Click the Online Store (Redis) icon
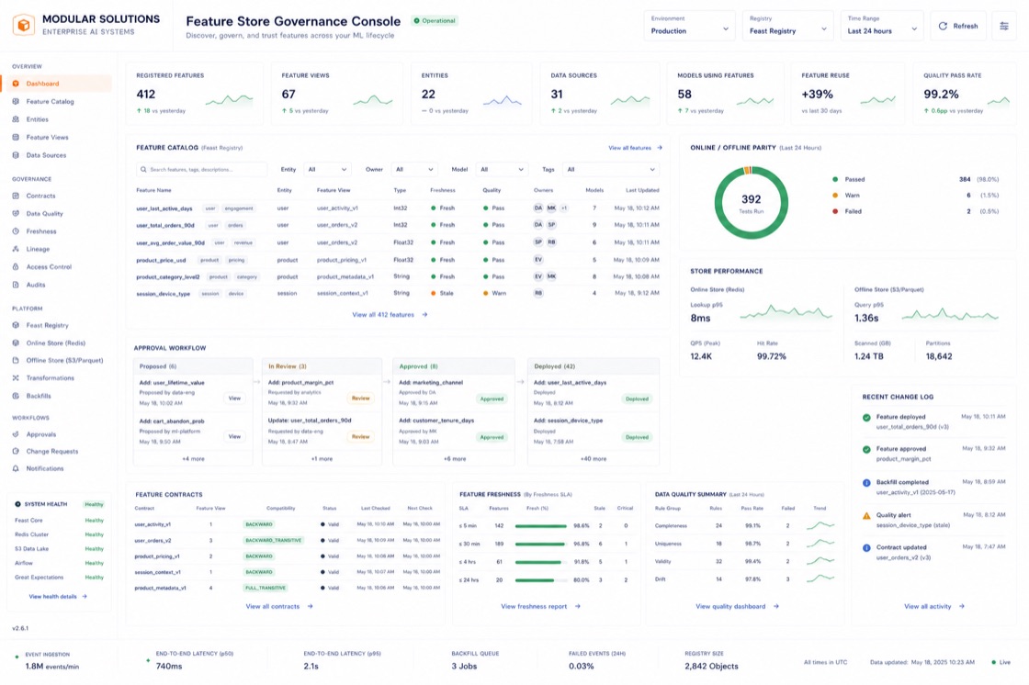 [x=16, y=342]
